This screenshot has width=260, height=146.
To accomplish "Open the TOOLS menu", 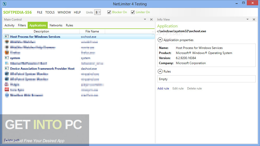I will click(50, 12).
